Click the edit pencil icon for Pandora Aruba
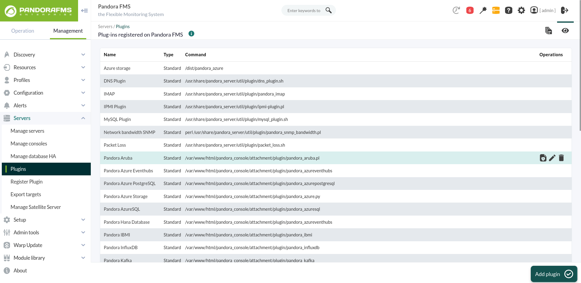This screenshot has height=283, width=581. coord(552,158)
